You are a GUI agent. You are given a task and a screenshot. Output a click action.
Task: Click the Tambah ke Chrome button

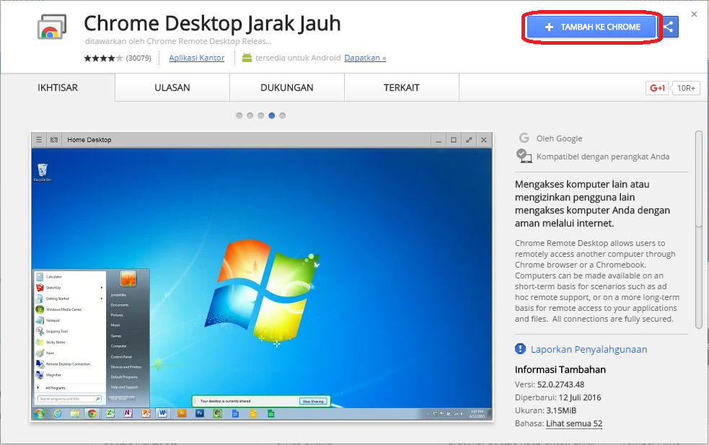tap(591, 27)
